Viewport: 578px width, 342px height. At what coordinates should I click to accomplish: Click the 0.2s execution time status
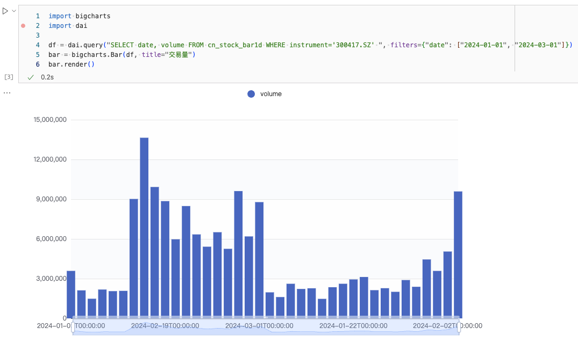coord(47,77)
